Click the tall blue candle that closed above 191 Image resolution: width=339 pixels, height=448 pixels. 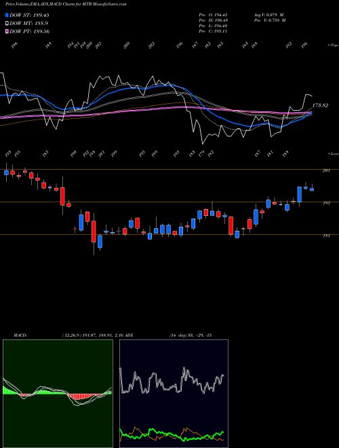point(299,194)
